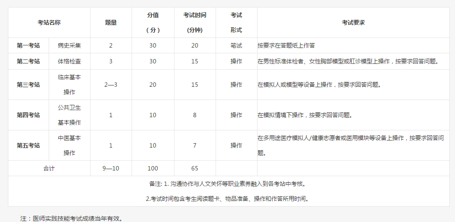Click the 第三考站 row label
Viewport: 455px width, 222px height.
pos(28,85)
